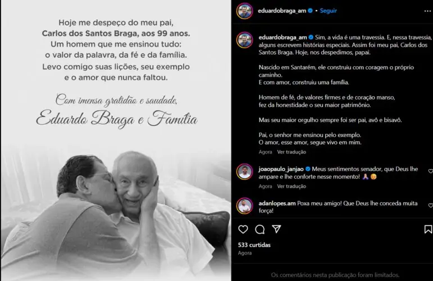
Task: Translate joaopaulo_janjao comment via Ver tradução
Action: tap(291, 186)
